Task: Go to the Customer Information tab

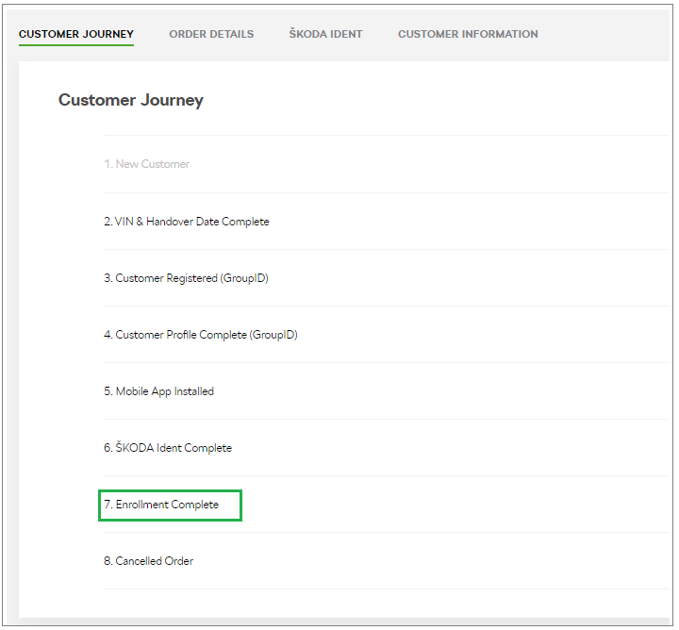Action: pyautogui.click(x=468, y=34)
